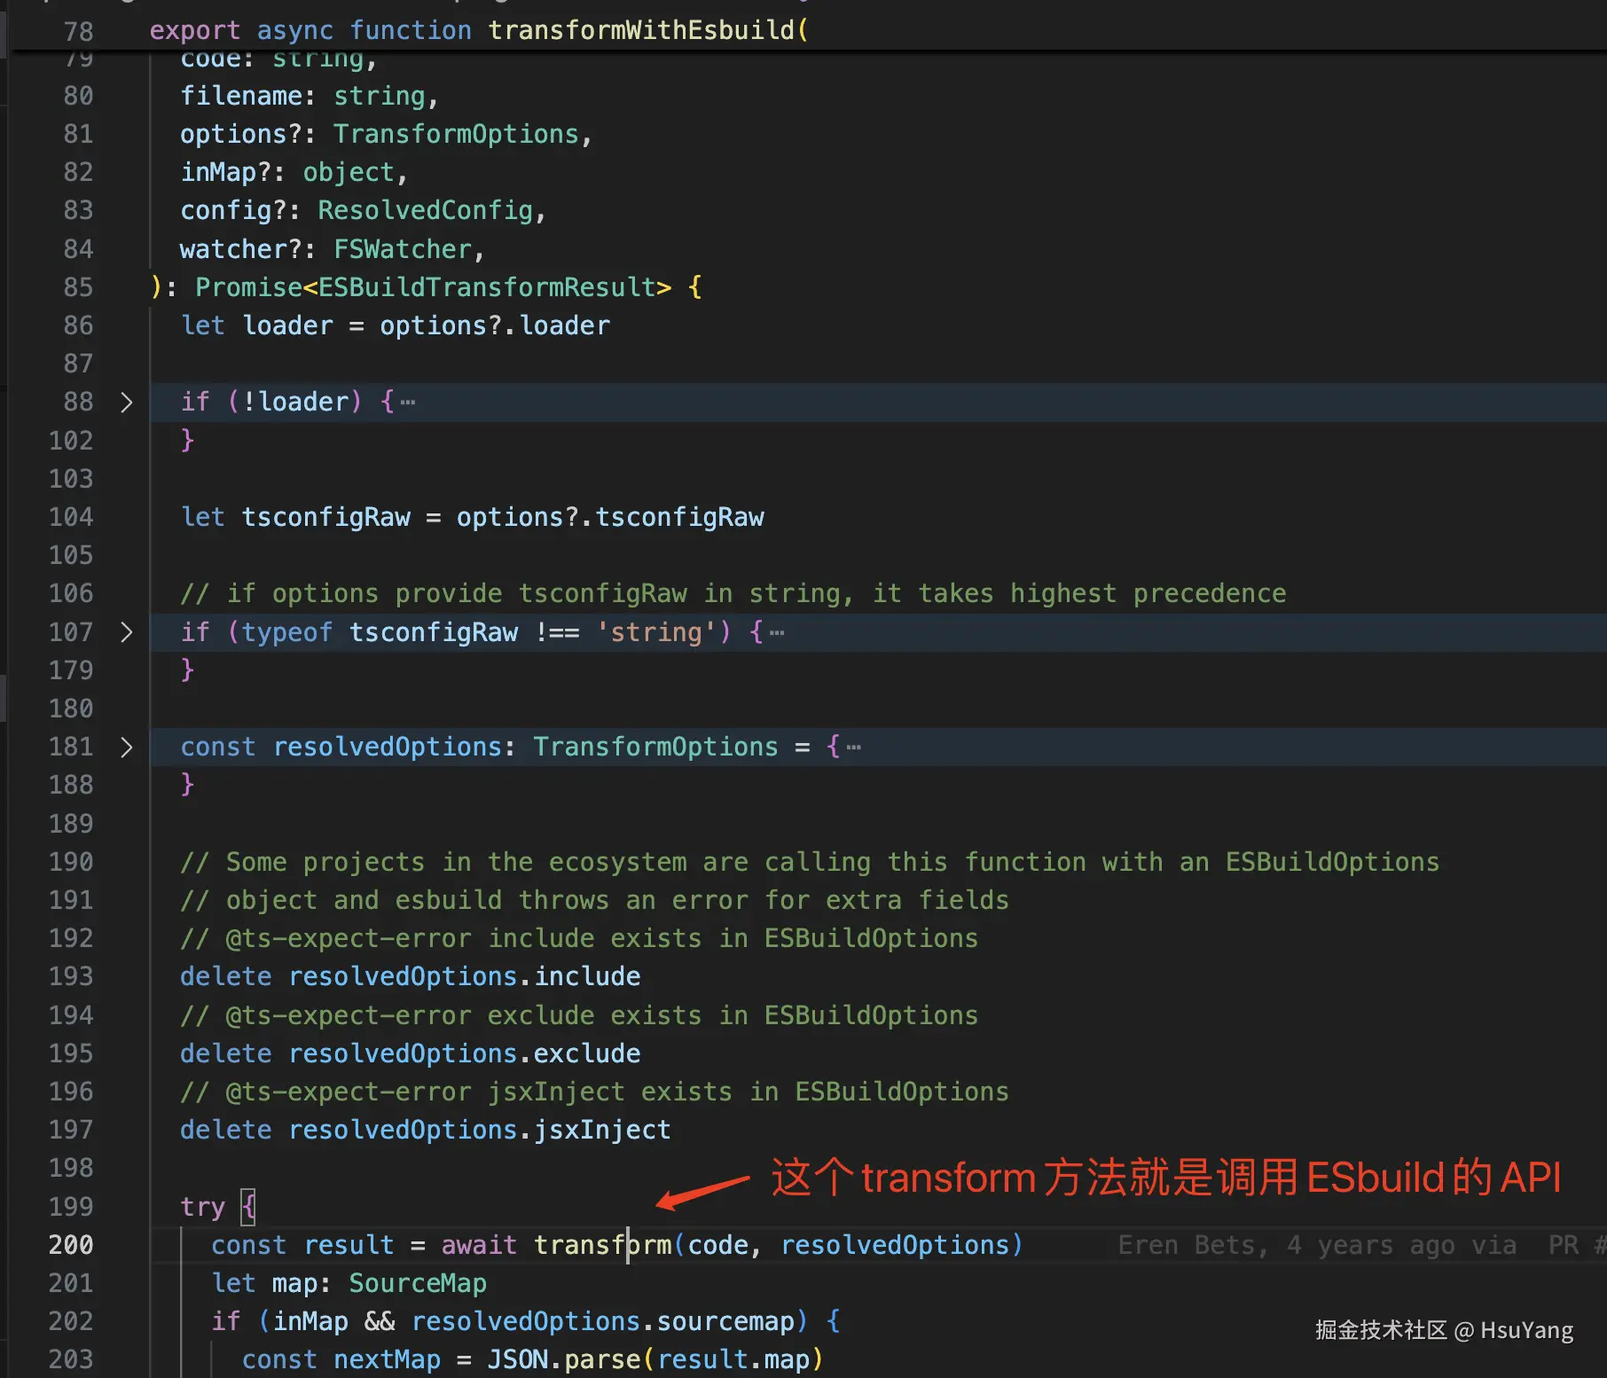This screenshot has width=1607, height=1378.
Task: Click 'inMap?' parameter on line 82
Action: (226, 172)
